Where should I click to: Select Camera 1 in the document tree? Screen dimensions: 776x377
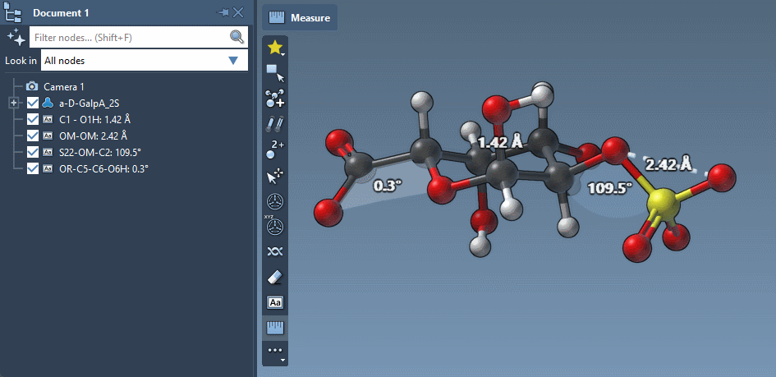63,86
